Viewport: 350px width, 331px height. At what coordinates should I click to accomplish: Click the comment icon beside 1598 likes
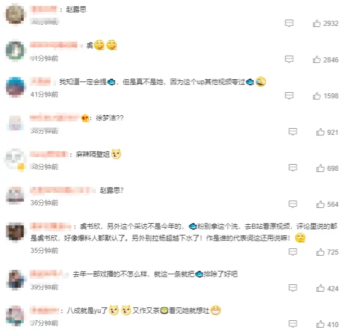click(x=289, y=96)
